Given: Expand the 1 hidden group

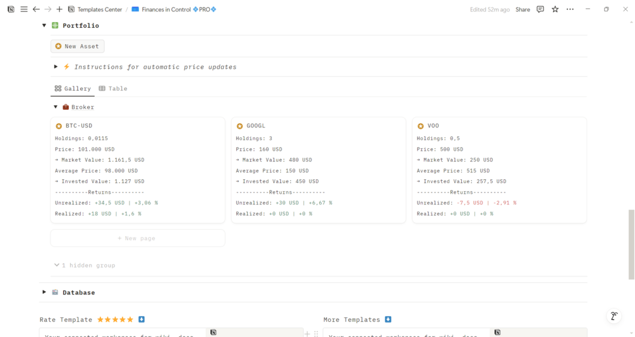Looking at the screenshot, I should [85, 266].
